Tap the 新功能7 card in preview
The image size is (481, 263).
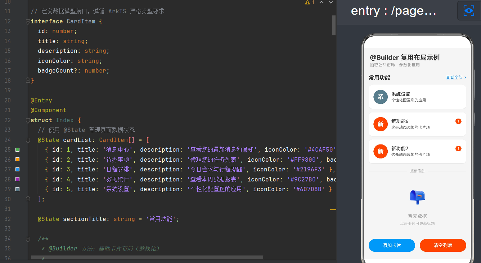pos(417,152)
